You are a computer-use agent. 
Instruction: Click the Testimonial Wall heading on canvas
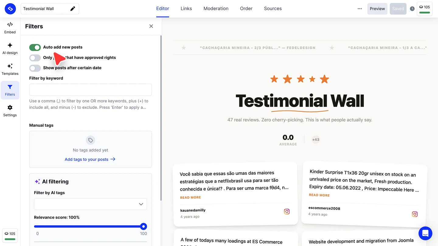tap(300, 101)
